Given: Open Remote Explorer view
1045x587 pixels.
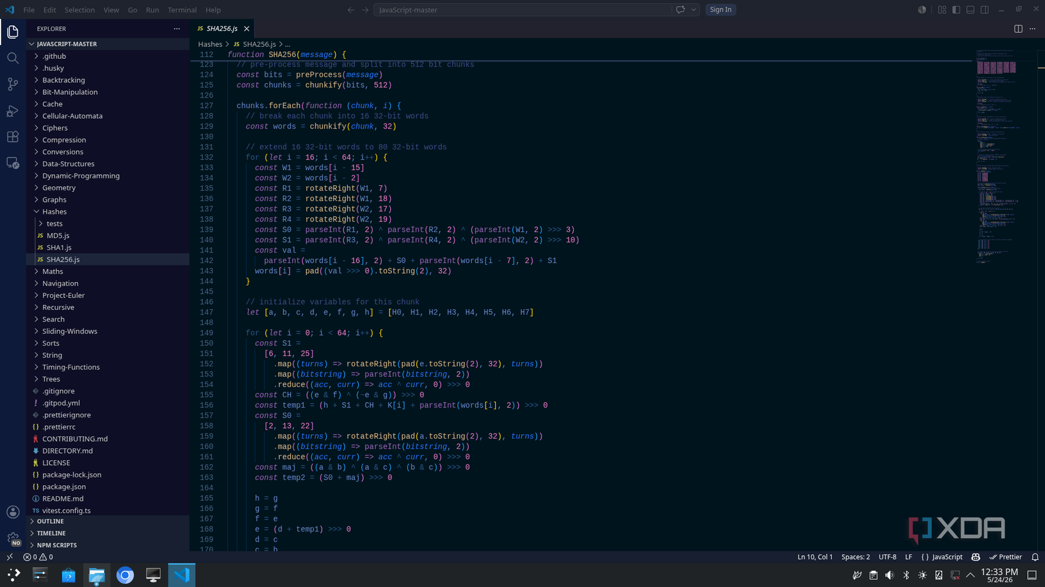Looking at the screenshot, I should [13, 163].
